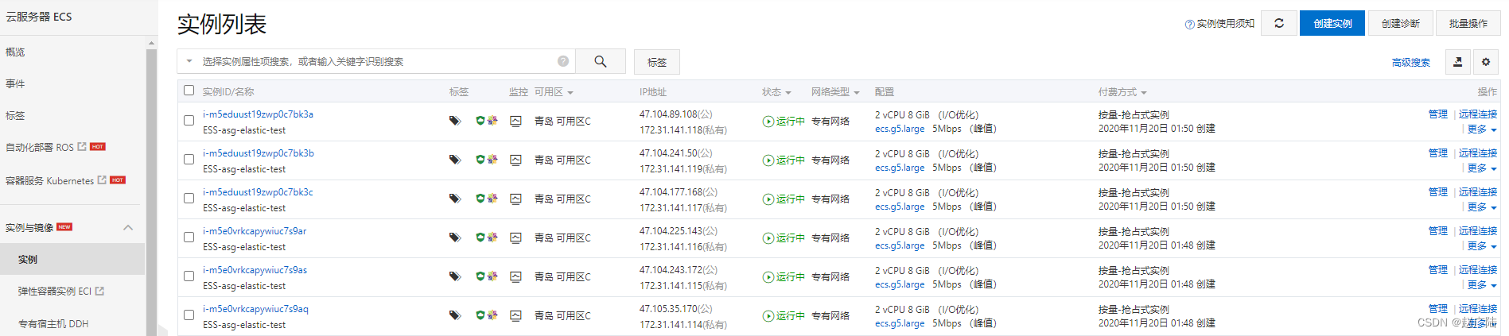Click the blue 创建实例 button

[x=1332, y=23]
